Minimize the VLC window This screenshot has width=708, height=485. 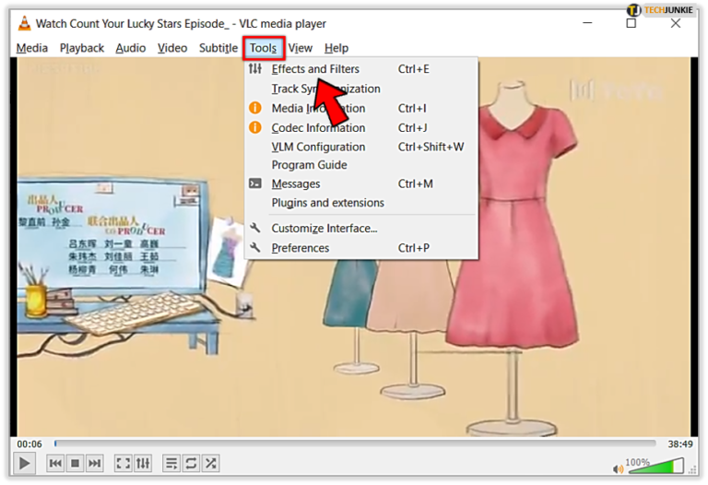click(x=587, y=22)
